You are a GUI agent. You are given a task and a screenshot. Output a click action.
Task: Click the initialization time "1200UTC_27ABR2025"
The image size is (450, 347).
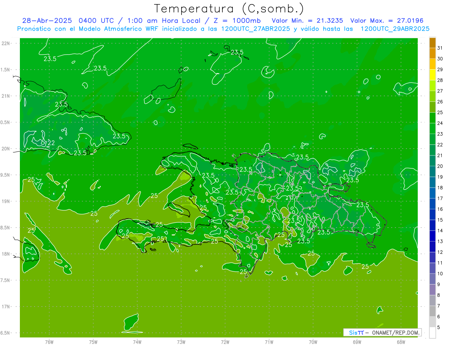[x=255, y=29]
